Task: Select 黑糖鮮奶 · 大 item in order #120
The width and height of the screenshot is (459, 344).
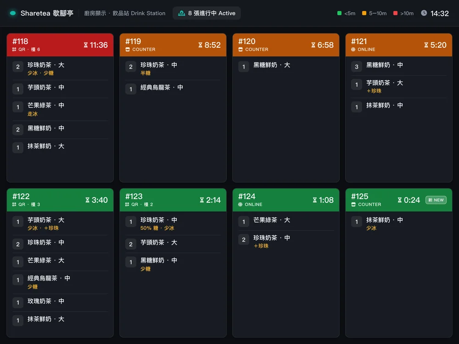Action: click(285, 66)
